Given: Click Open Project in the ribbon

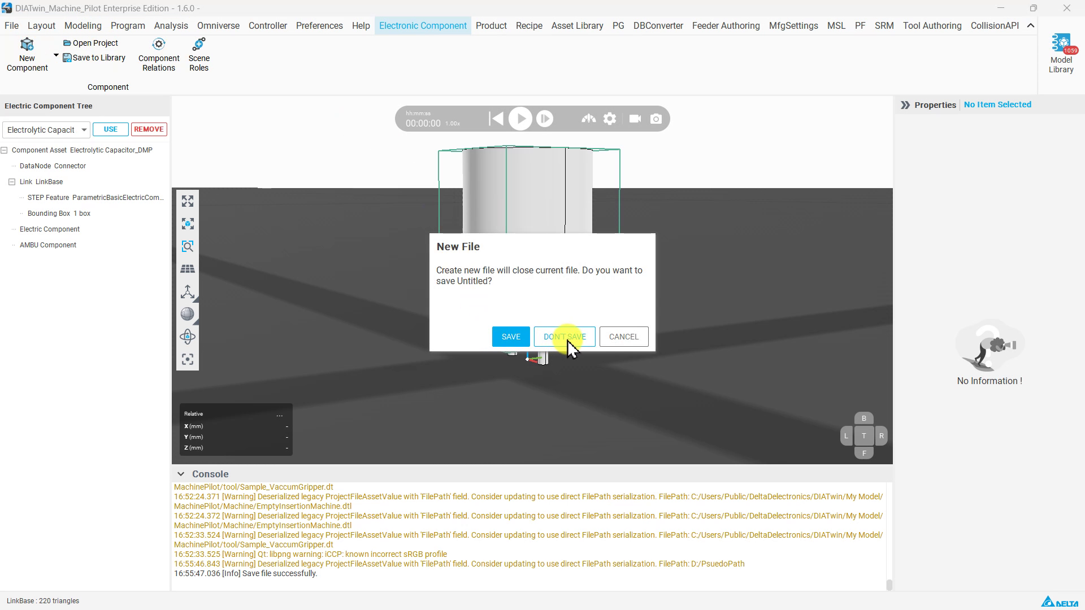Looking at the screenshot, I should [90, 43].
